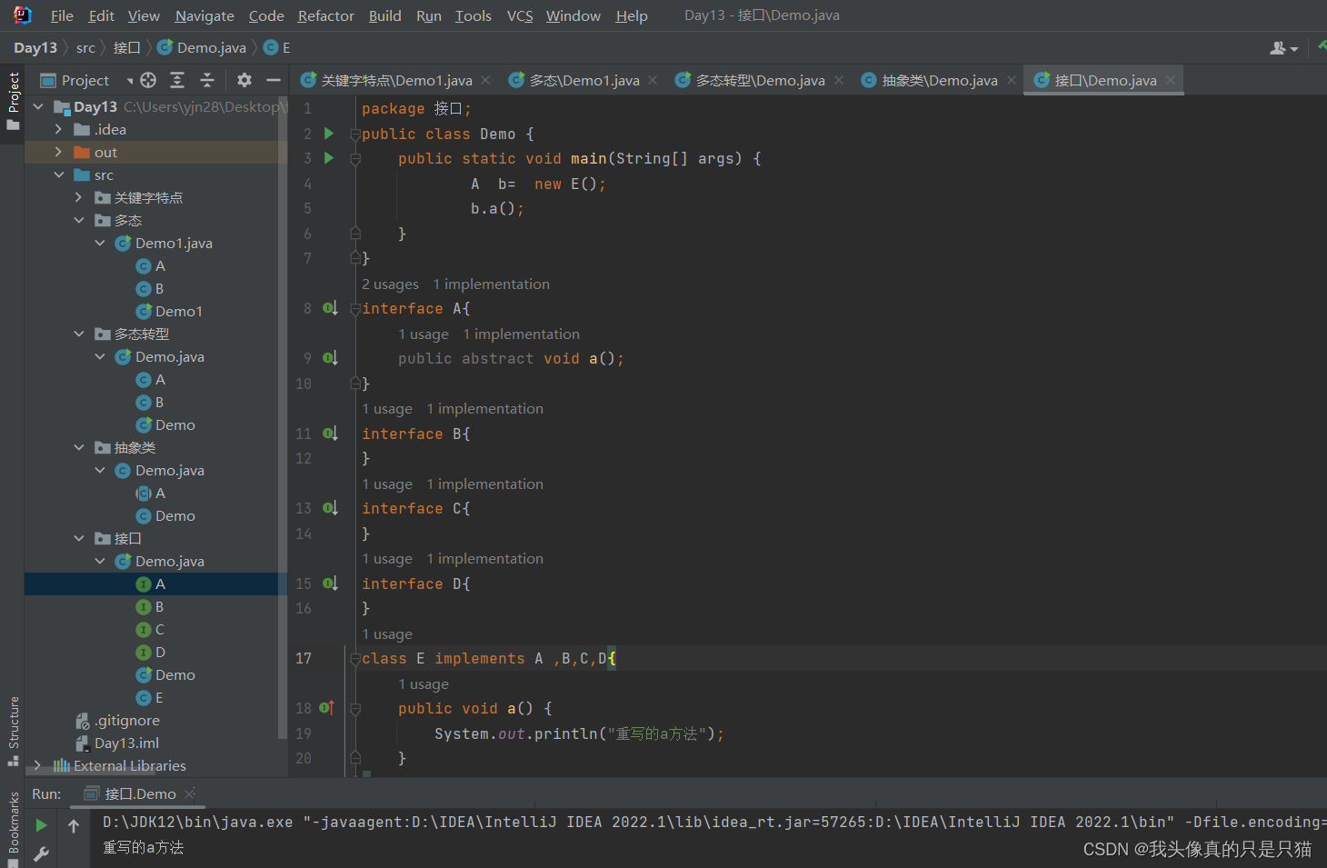Image resolution: width=1327 pixels, height=868 pixels.
Task: Click the IntelliJ IDEA logo icon
Action: coord(23,15)
